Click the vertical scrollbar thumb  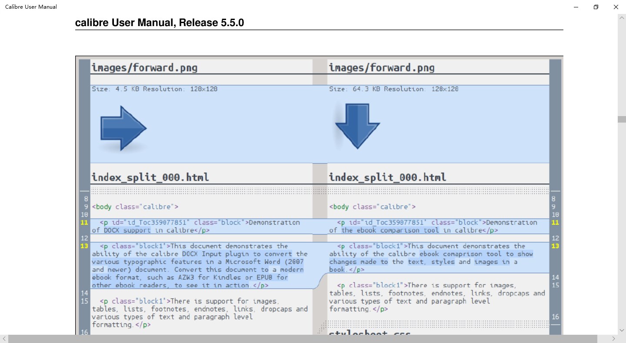point(621,119)
